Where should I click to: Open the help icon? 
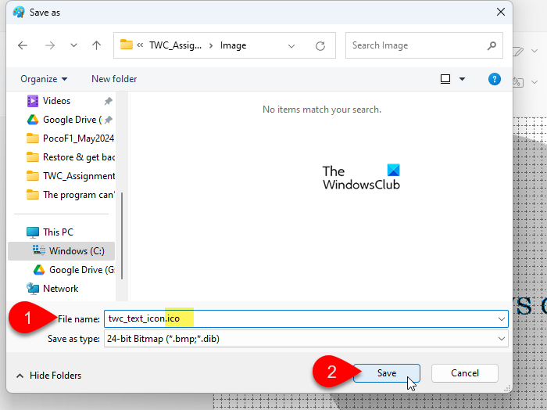(x=495, y=79)
